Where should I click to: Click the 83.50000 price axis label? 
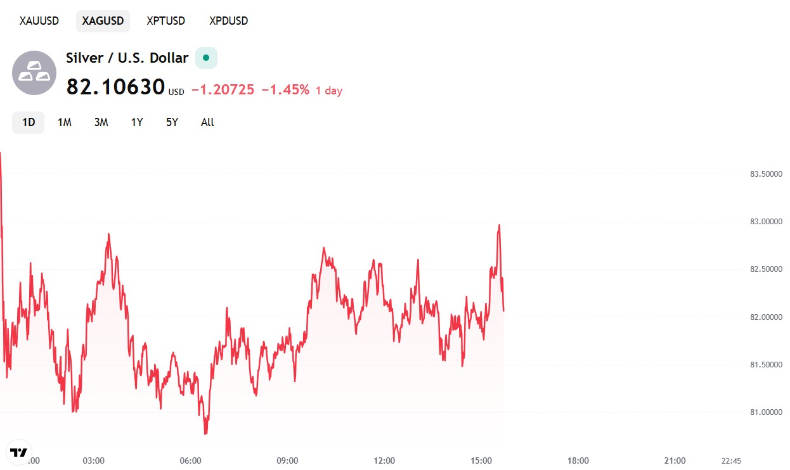pyautogui.click(x=765, y=172)
